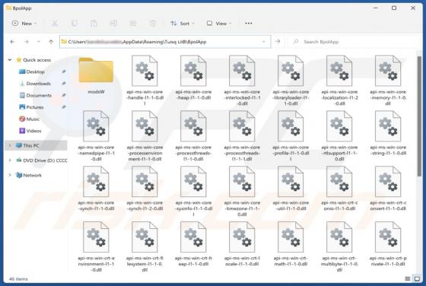Open the Sort dropdown menu
This screenshot has height=286, width=426.
182,24
